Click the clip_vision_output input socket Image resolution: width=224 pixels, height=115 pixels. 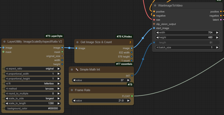click(154, 24)
